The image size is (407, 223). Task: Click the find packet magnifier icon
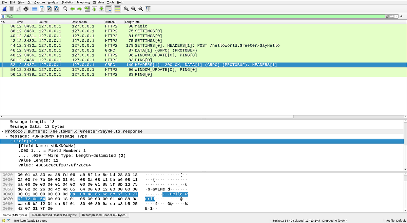pos(65,9)
